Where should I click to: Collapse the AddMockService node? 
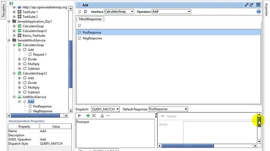tap(14, 97)
